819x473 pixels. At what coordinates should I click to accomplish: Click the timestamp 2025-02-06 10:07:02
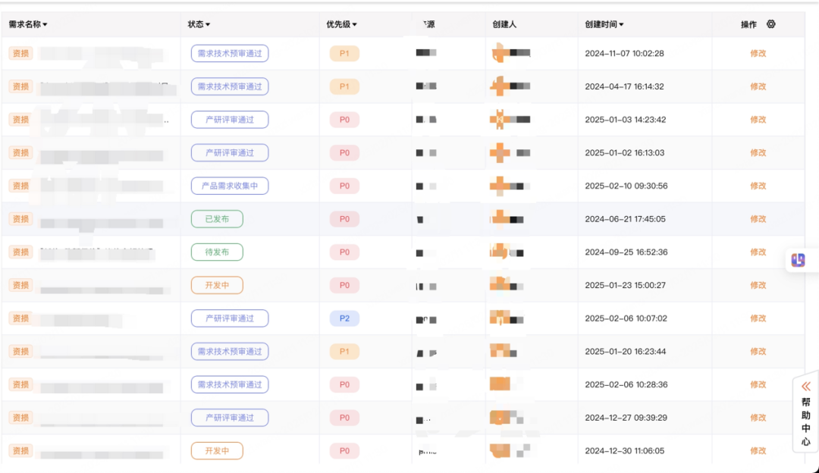(x=626, y=318)
